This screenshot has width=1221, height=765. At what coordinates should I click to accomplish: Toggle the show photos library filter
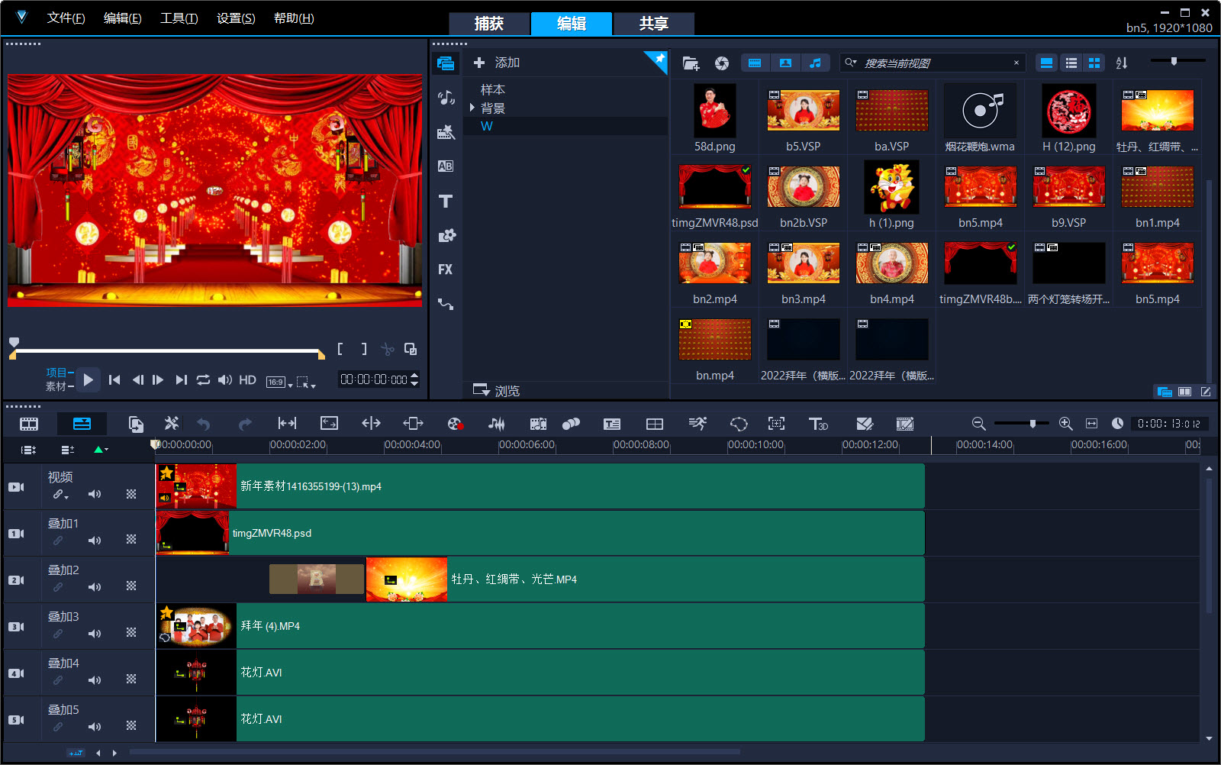point(785,63)
